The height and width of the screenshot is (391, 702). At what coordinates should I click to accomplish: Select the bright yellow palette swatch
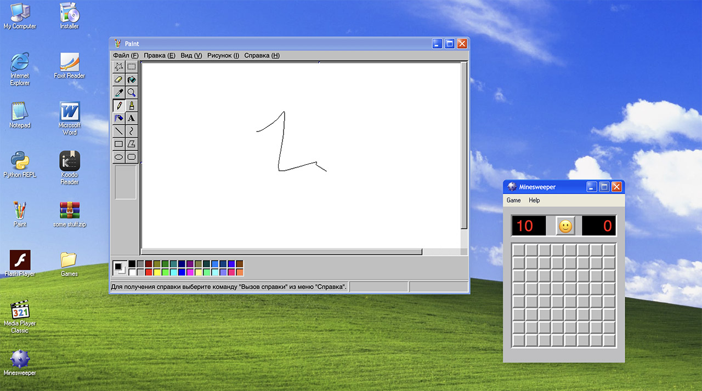coord(157,272)
